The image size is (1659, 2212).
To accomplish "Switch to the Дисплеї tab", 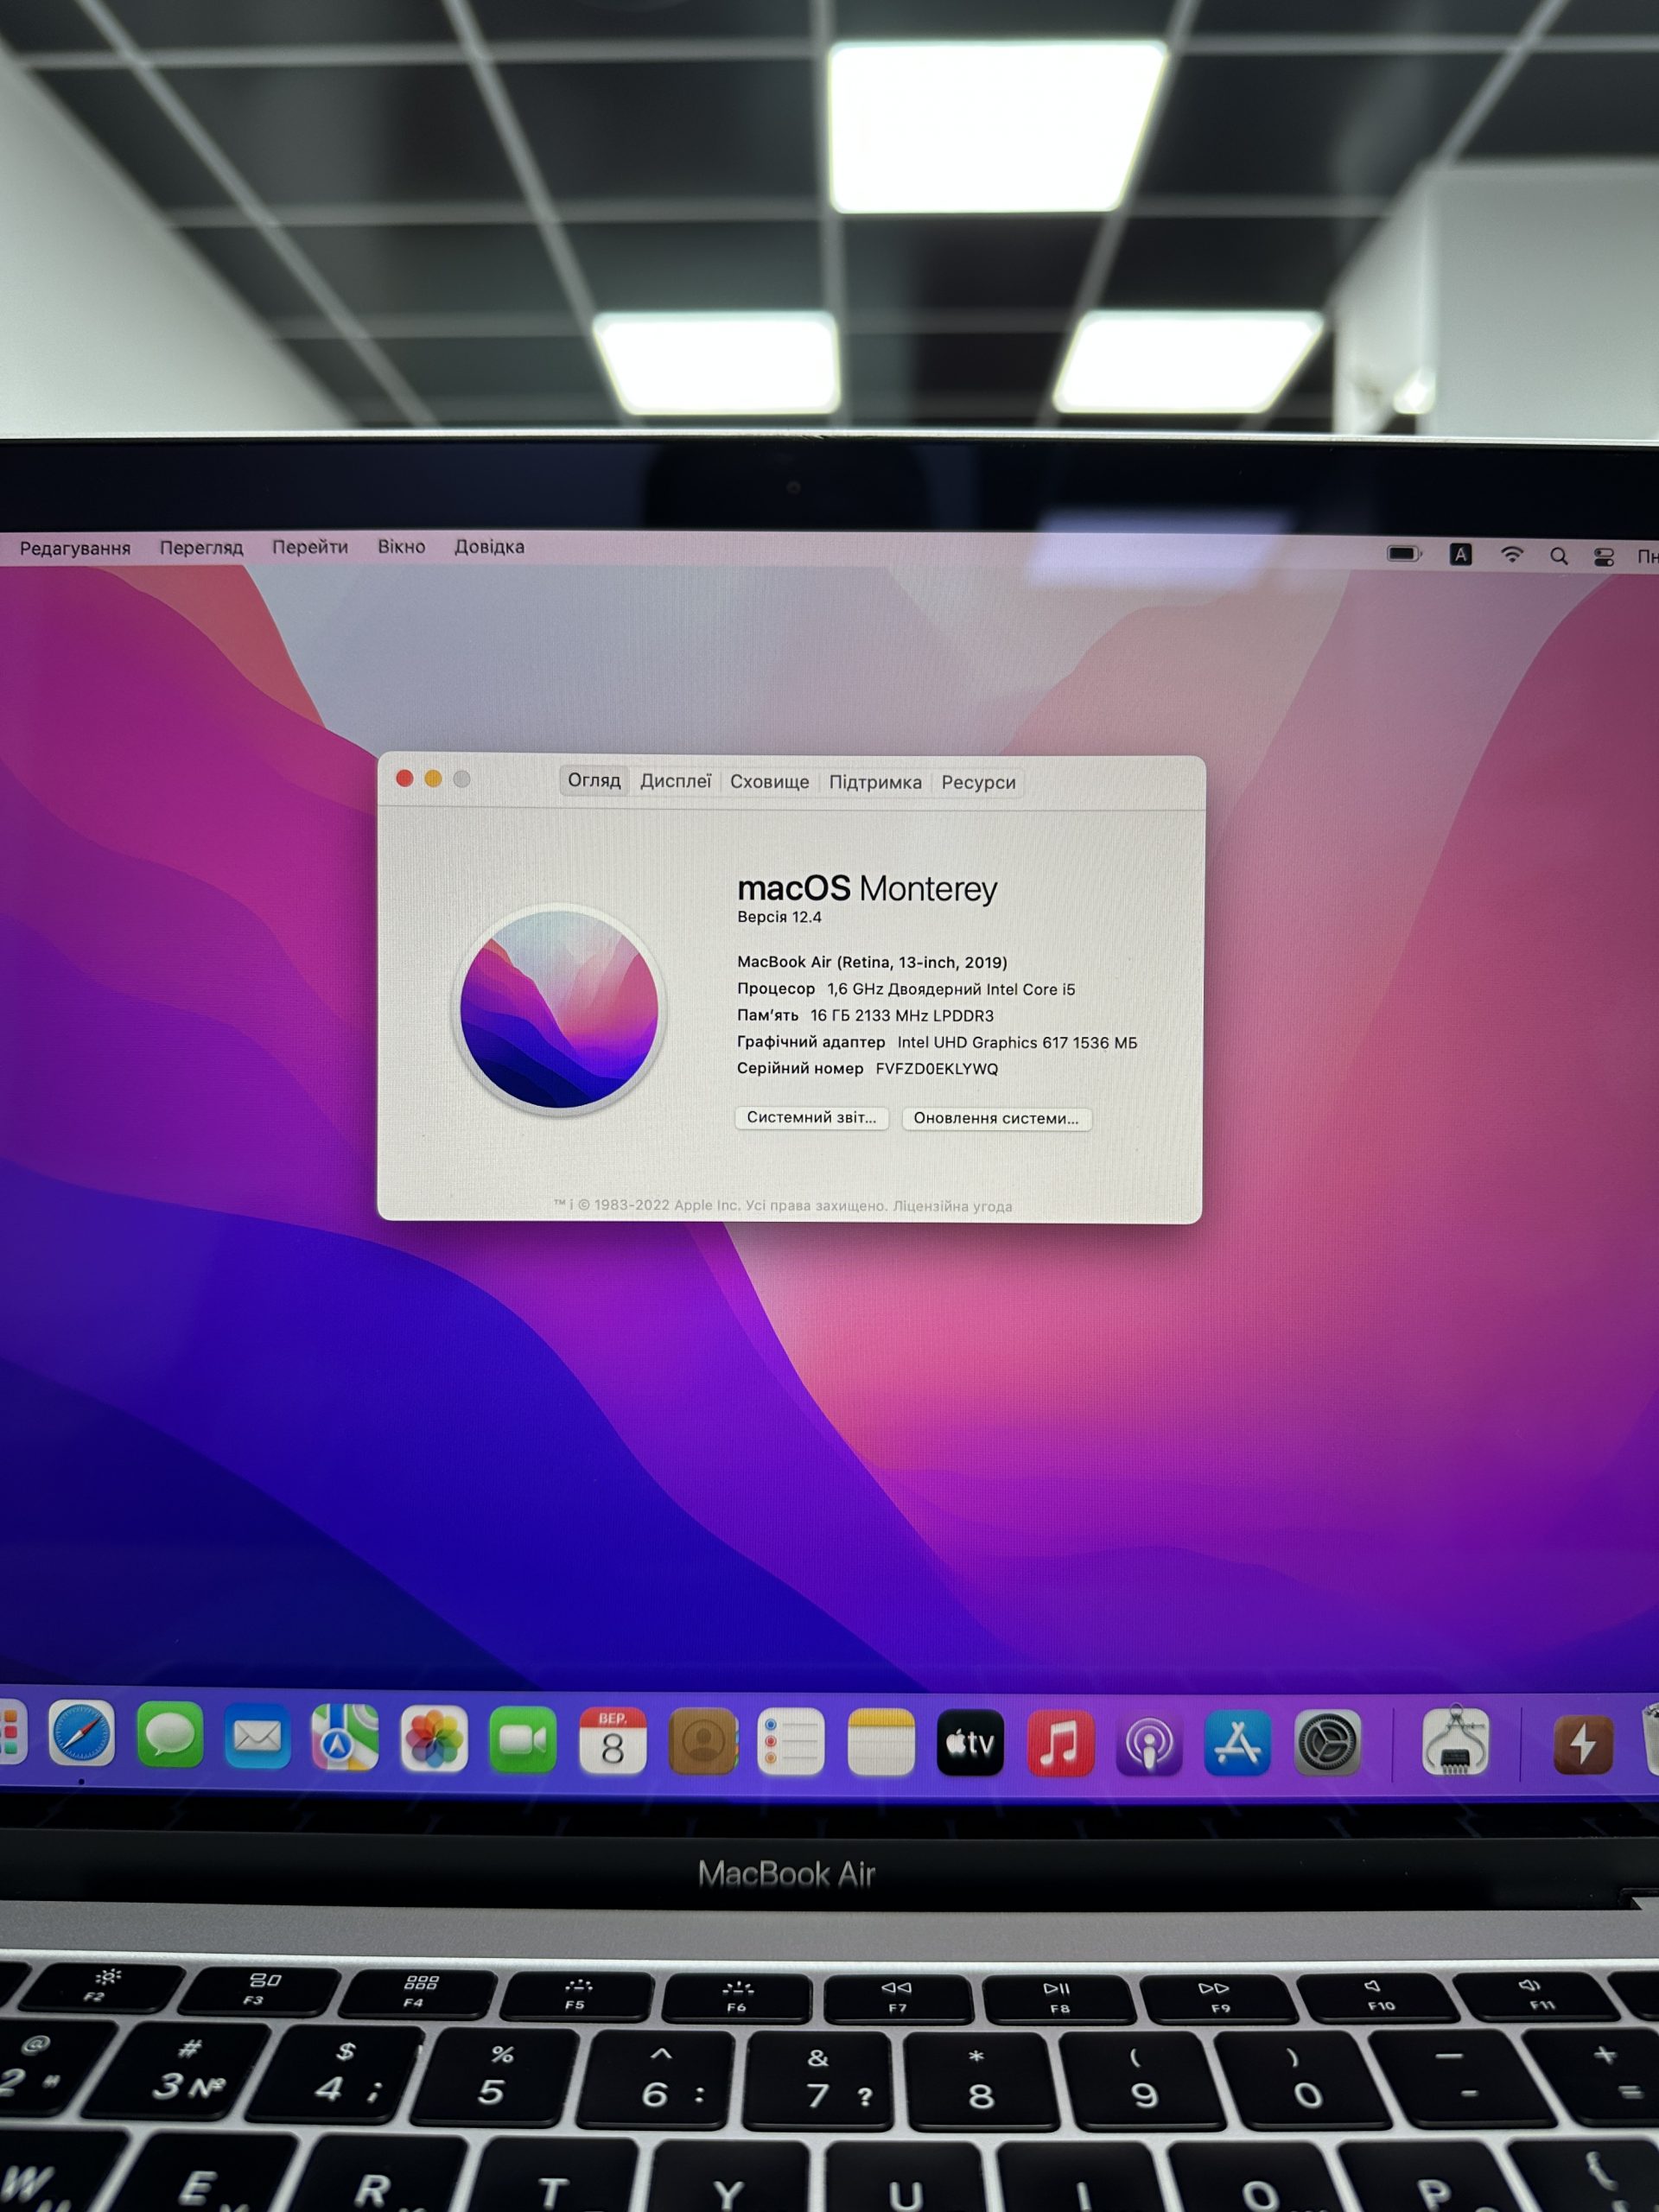I will click(676, 781).
